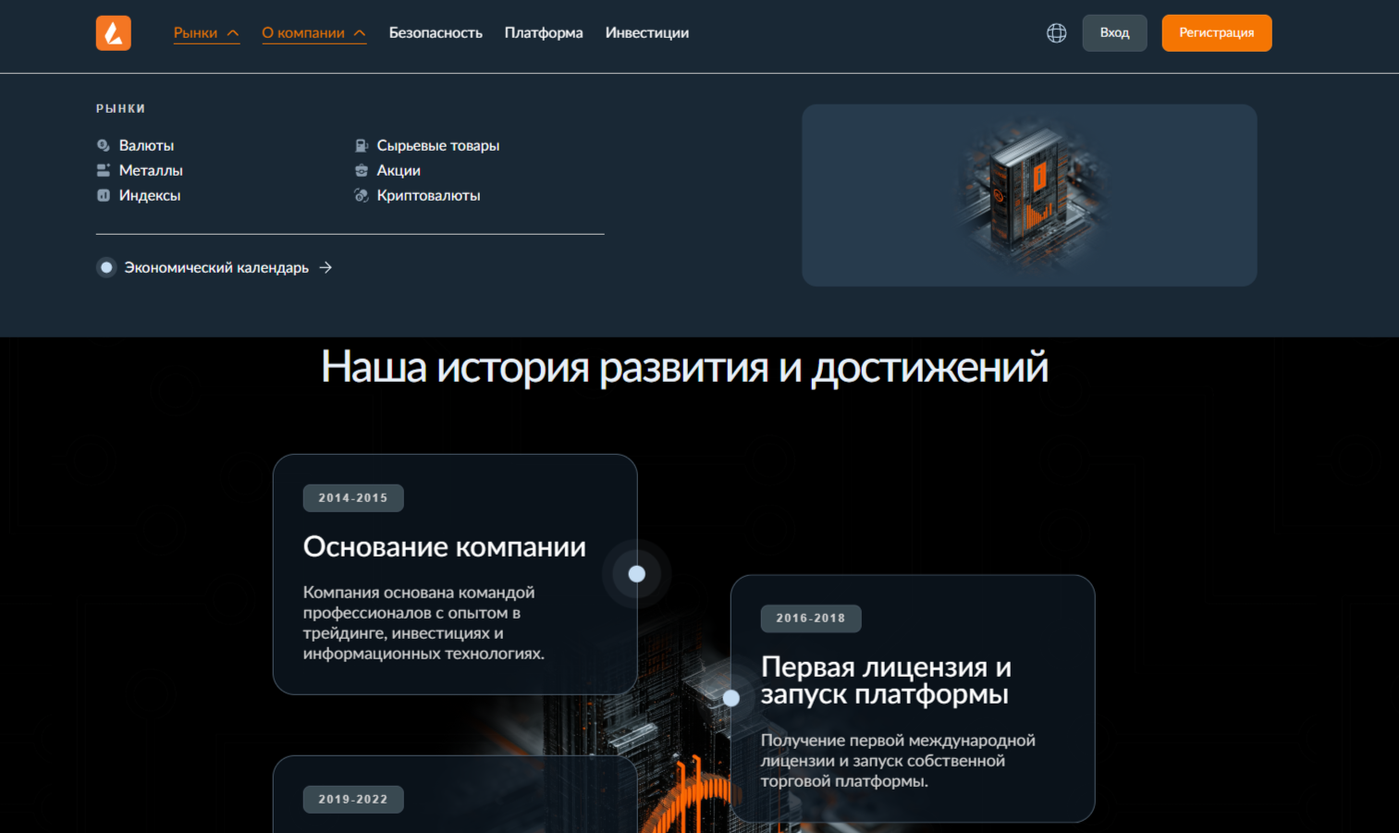Open the globe language selector
This screenshot has width=1399, height=833.
[x=1056, y=33]
